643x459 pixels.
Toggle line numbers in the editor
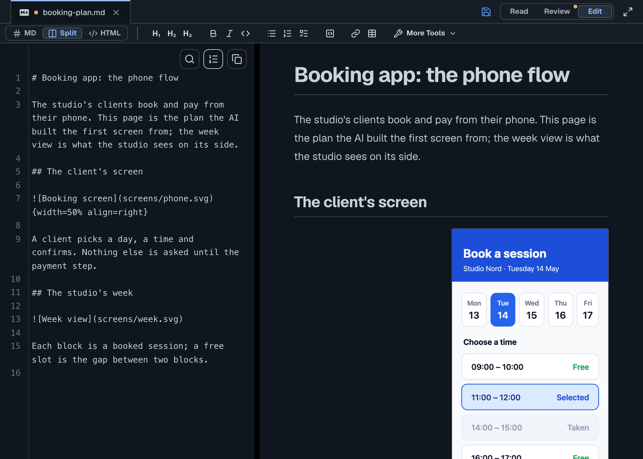(213, 59)
